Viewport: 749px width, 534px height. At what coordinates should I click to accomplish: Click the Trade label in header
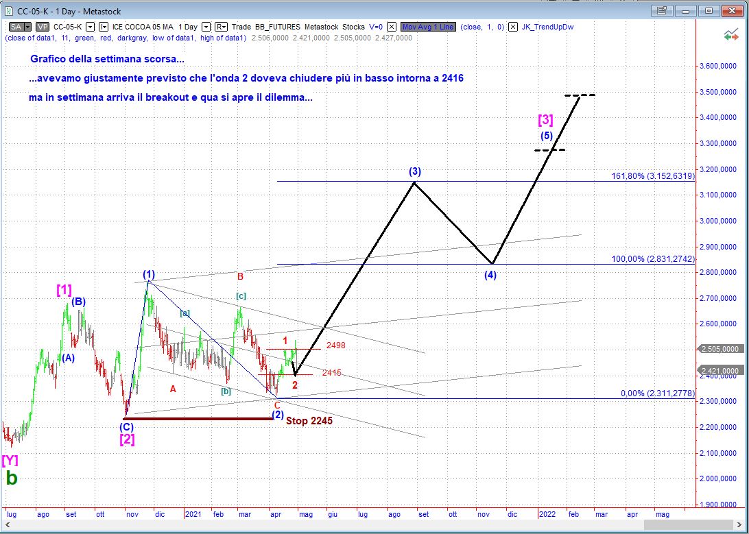tap(241, 27)
